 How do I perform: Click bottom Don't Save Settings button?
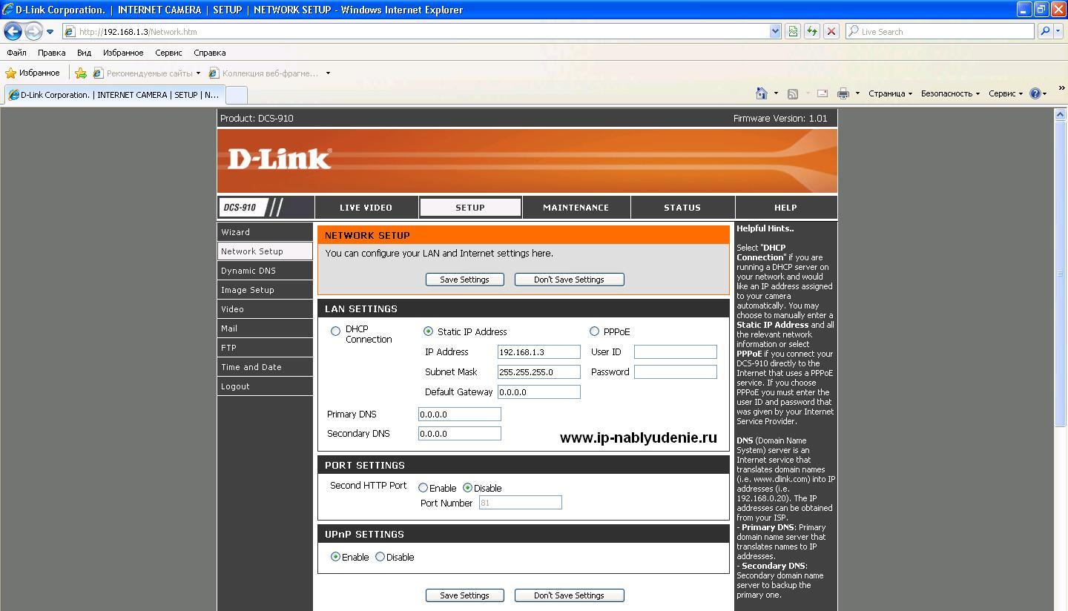tap(569, 595)
